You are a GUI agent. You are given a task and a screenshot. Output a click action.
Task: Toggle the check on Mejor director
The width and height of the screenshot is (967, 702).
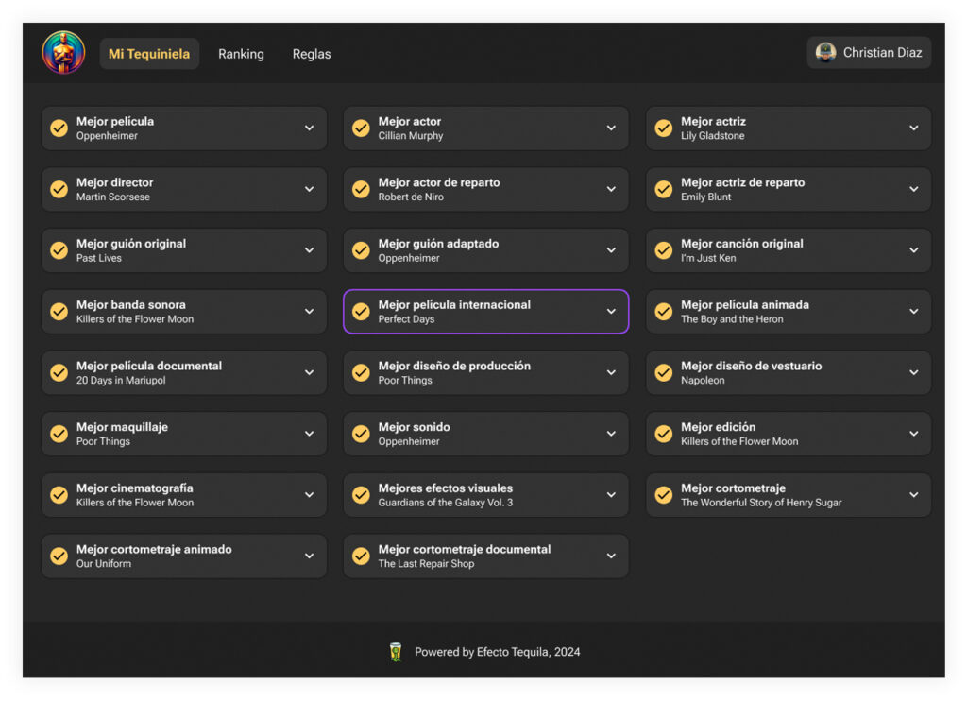(x=59, y=189)
